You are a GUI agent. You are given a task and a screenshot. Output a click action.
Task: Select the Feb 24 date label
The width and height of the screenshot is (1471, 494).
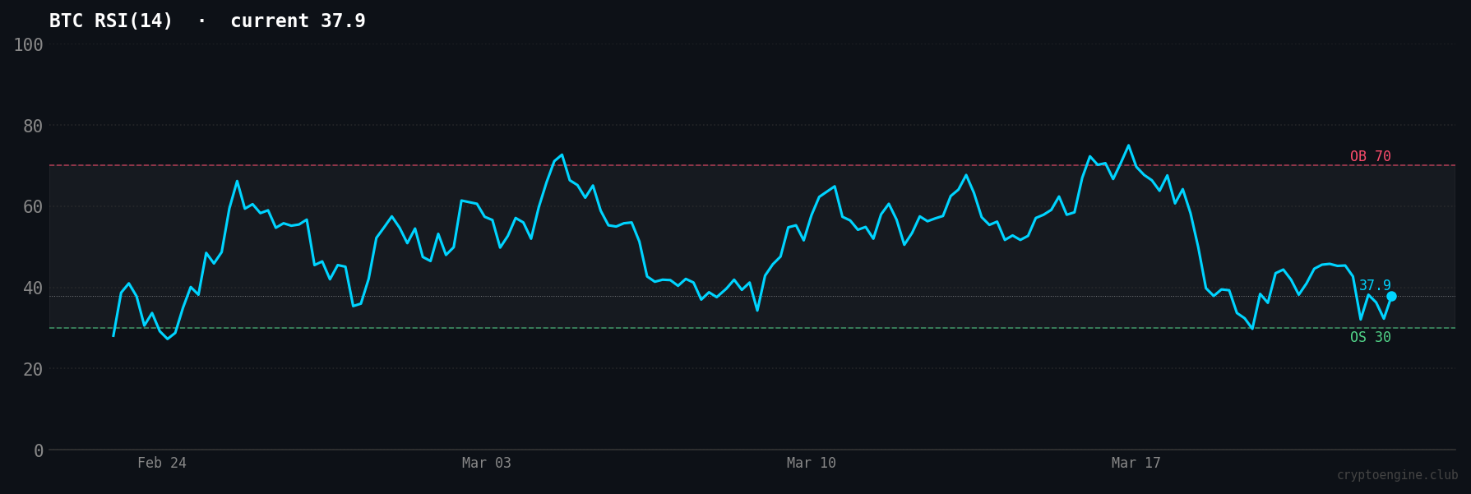pyautogui.click(x=162, y=463)
